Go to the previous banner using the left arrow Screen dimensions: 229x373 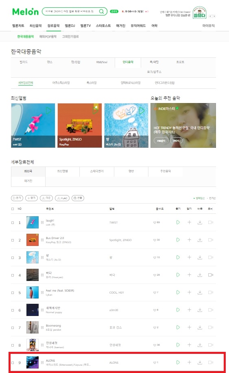click(x=210, y=16)
